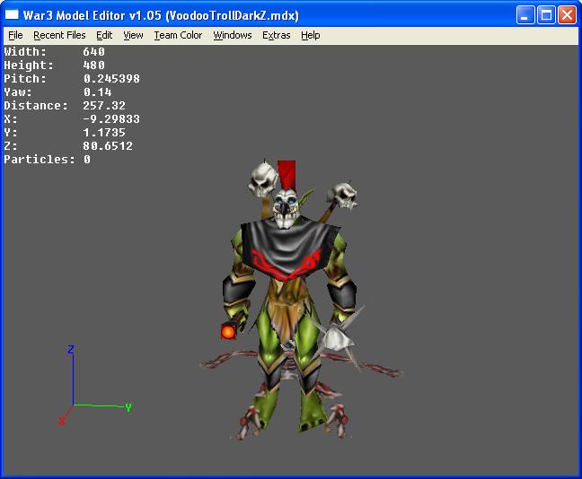
Task: Click the Distance value 257.32
Action: coord(104,106)
